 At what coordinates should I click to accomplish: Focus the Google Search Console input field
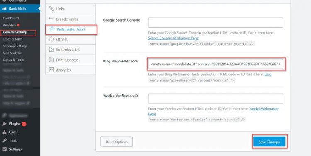[216, 23]
